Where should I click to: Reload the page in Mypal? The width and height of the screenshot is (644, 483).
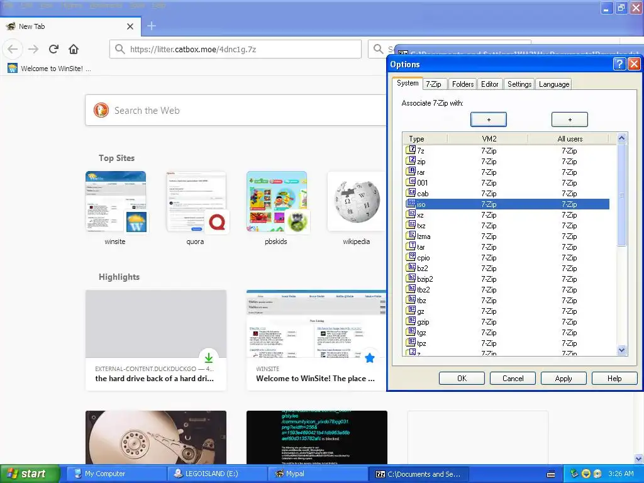pyautogui.click(x=54, y=49)
